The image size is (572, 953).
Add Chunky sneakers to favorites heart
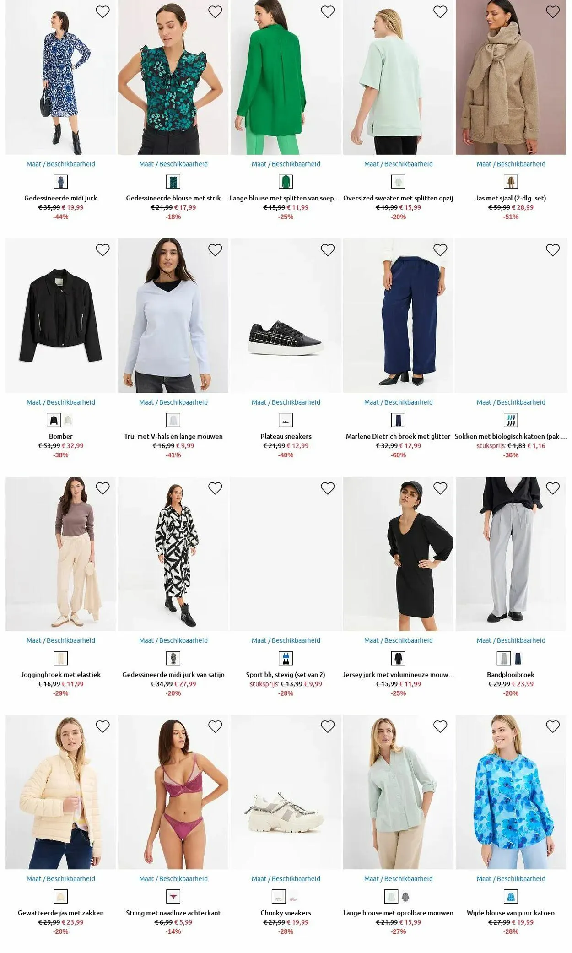click(x=328, y=726)
